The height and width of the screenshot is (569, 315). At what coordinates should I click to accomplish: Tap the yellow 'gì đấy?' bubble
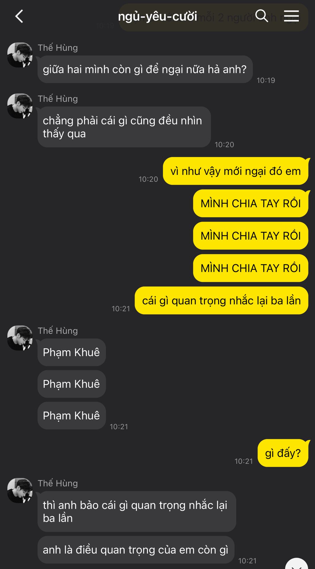(x=283, y=453)
